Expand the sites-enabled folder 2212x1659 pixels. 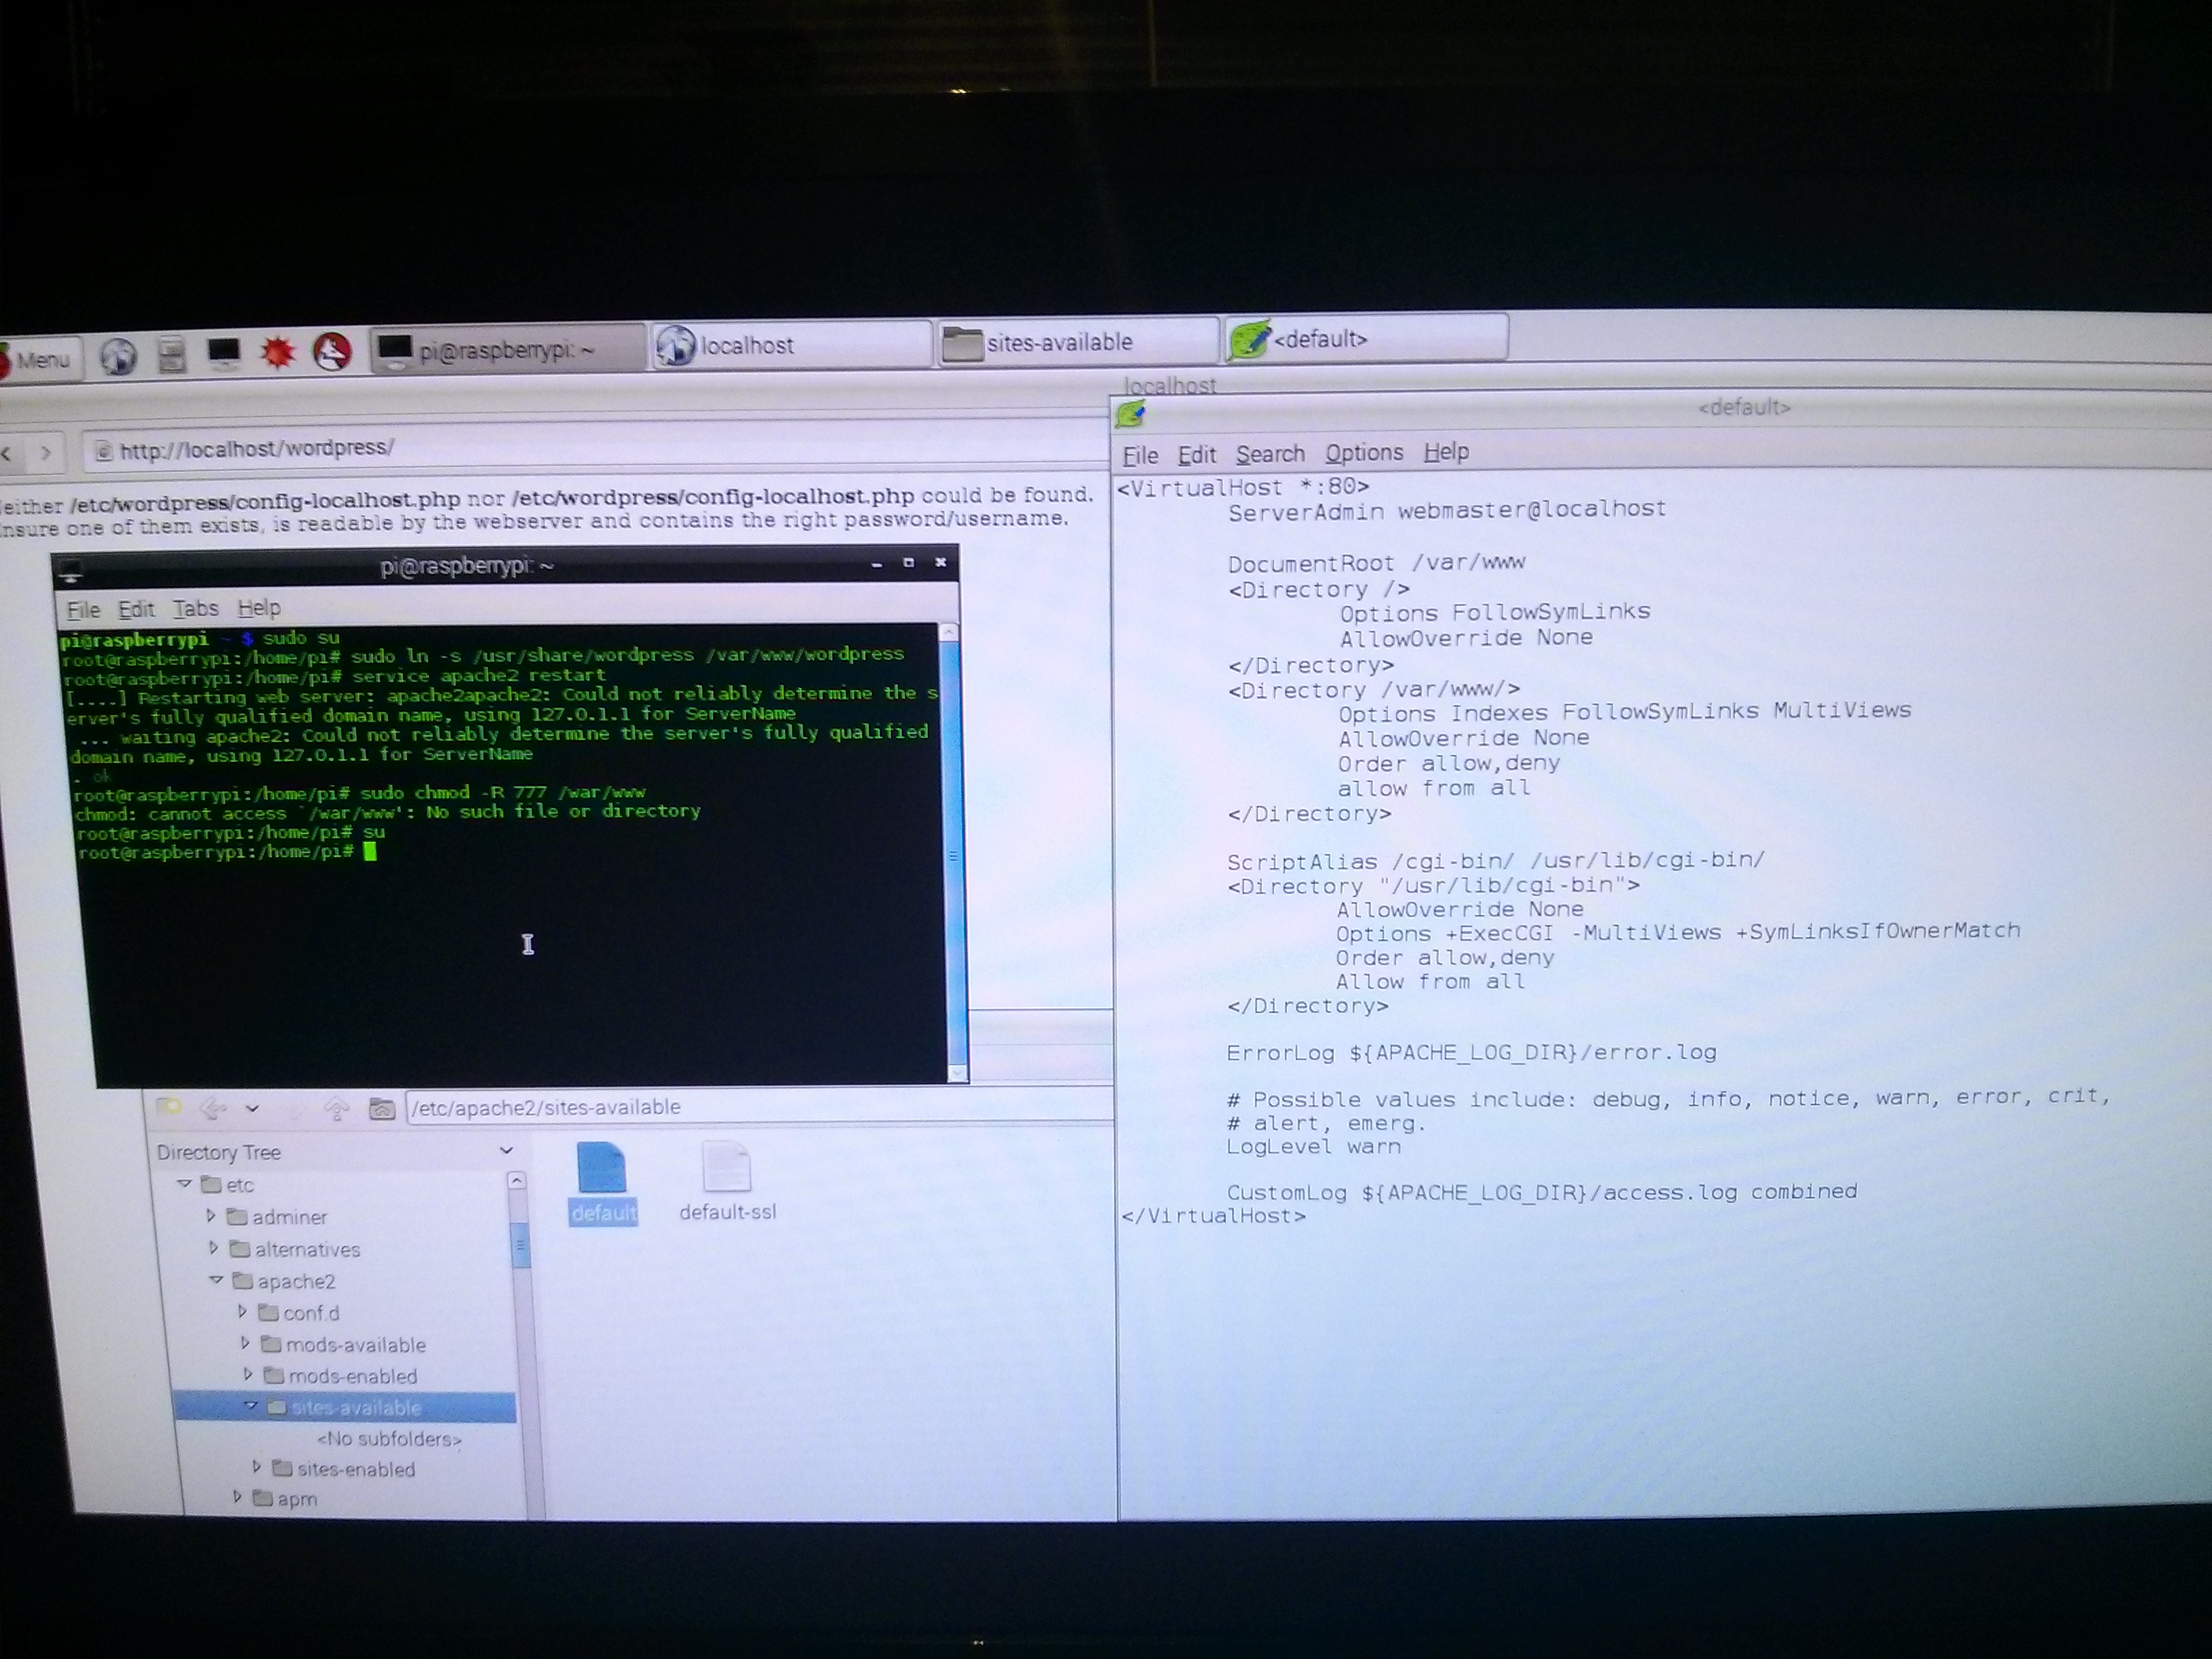(x=257, y=1467)
